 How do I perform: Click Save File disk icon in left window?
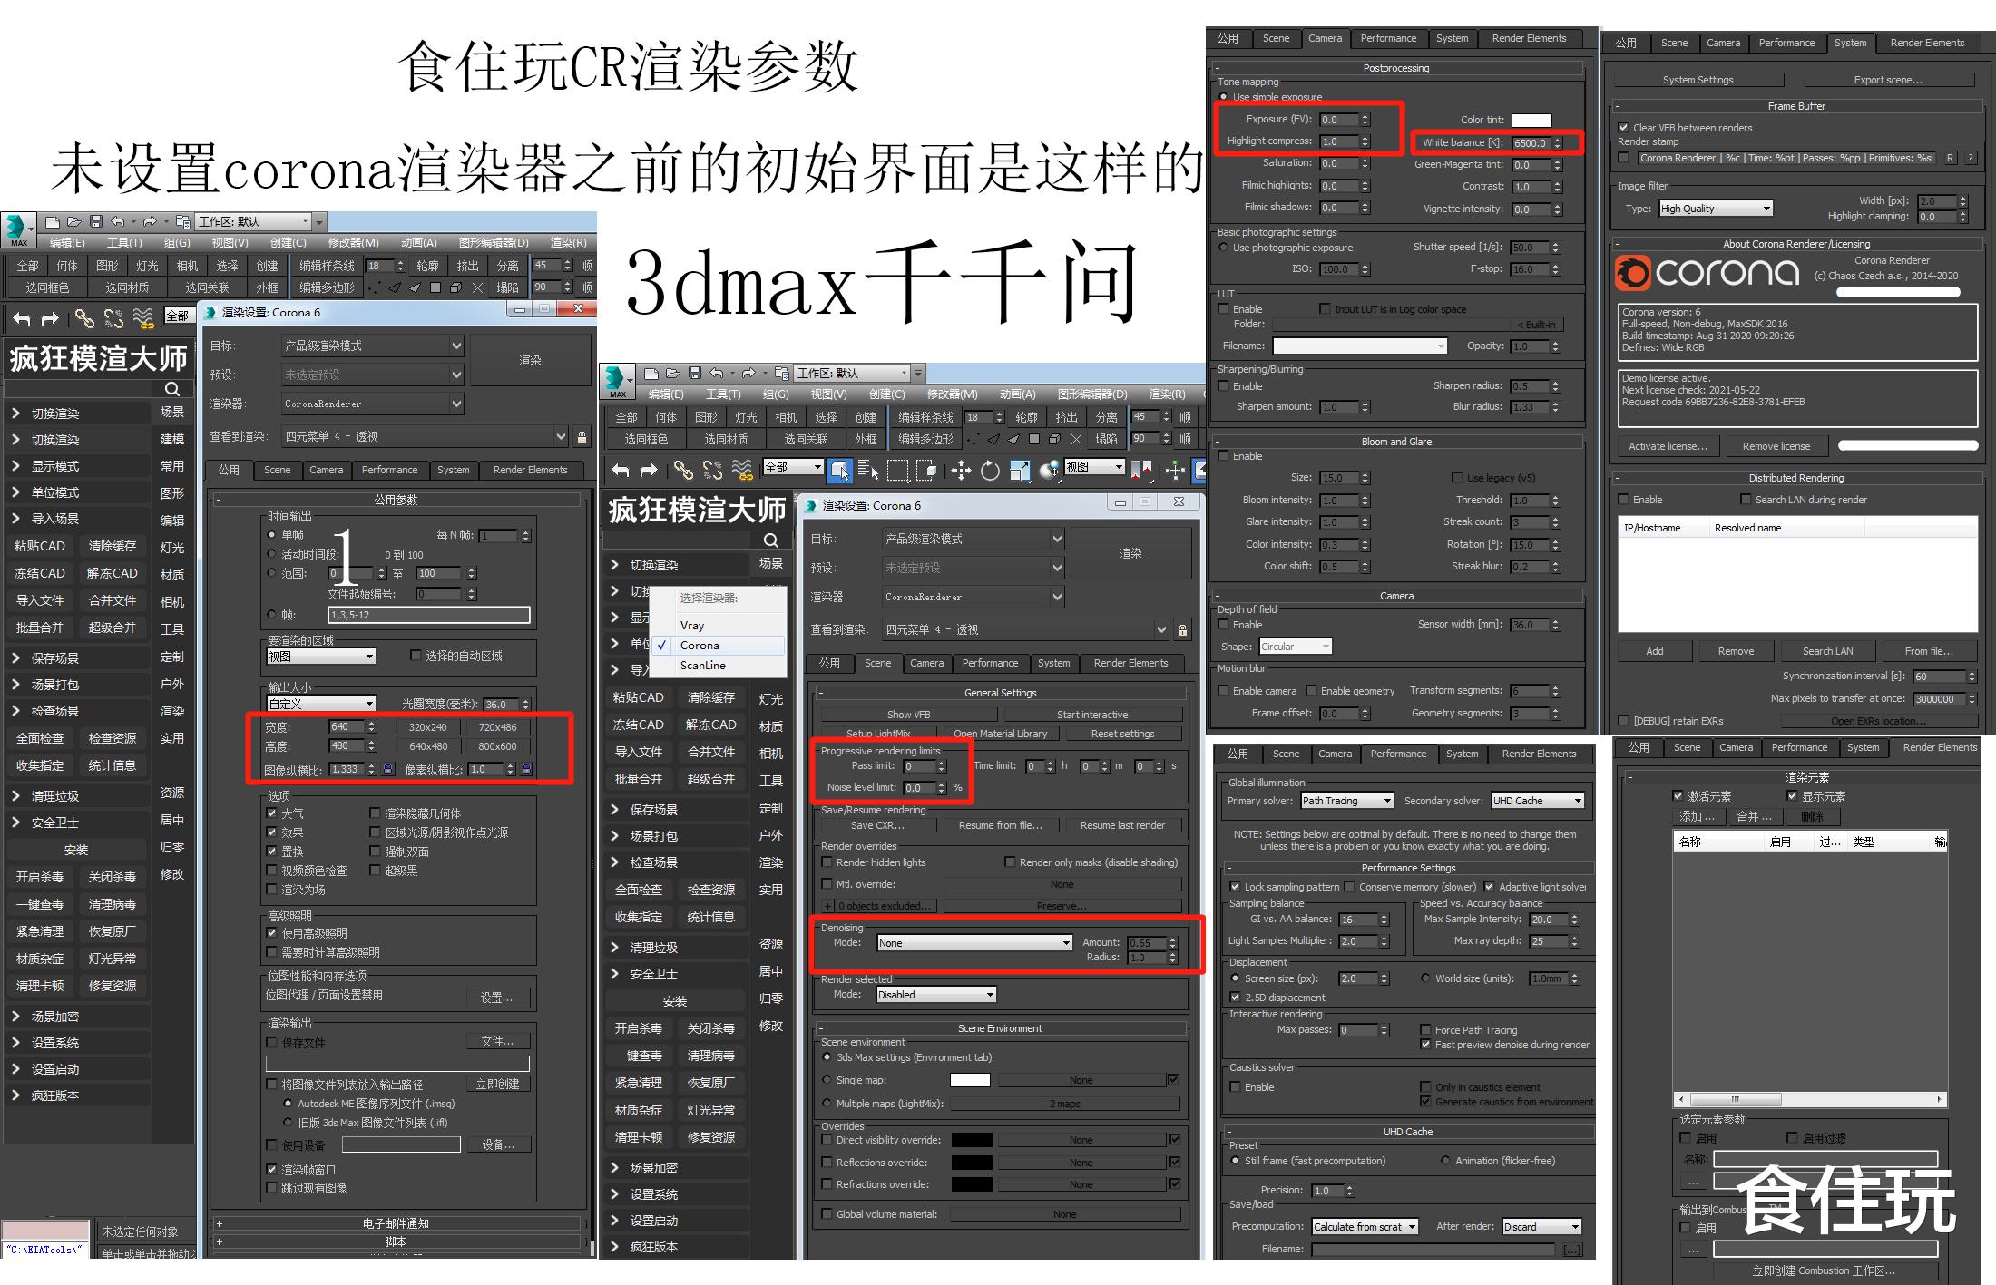(x=95, y=221)
